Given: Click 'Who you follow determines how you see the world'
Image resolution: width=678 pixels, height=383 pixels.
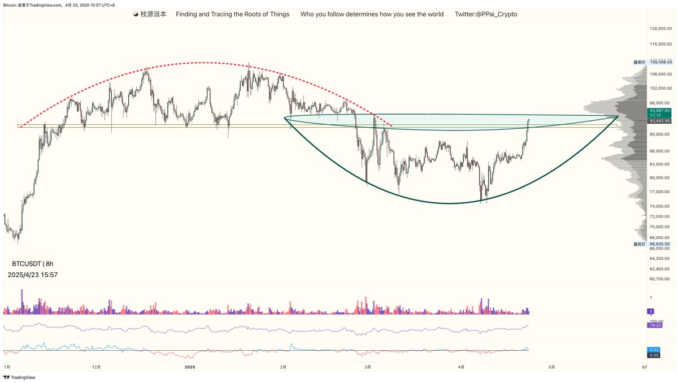Looking at the screenshot, I should pos(372,14).
